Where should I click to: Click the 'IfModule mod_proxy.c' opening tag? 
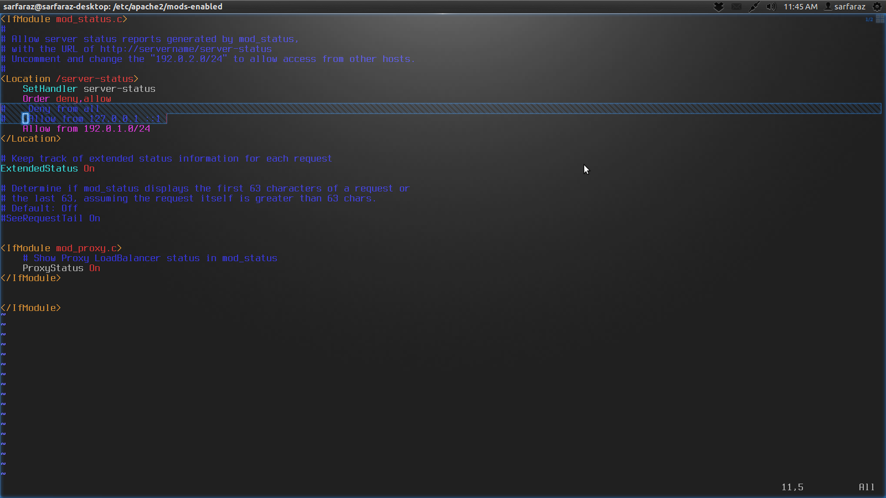[61, 248]
